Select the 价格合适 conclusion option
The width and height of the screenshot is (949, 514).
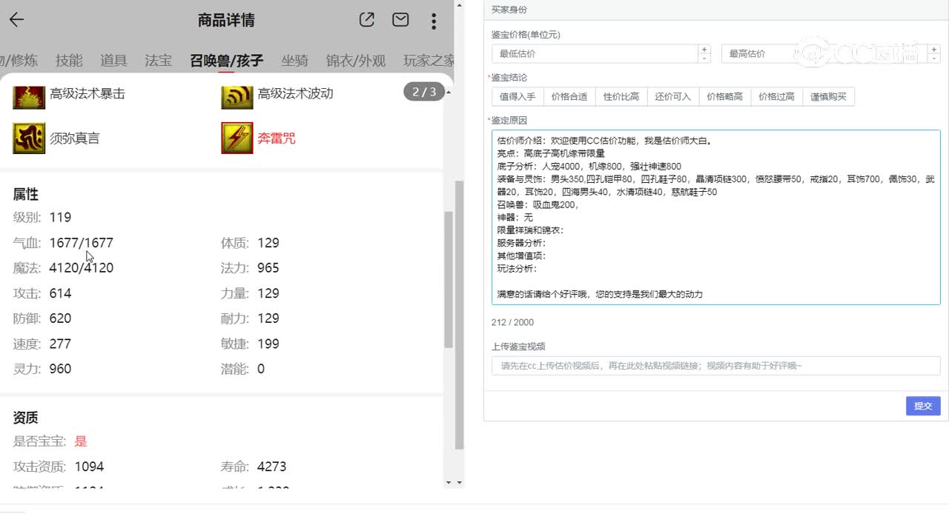[x=569, y=96]
